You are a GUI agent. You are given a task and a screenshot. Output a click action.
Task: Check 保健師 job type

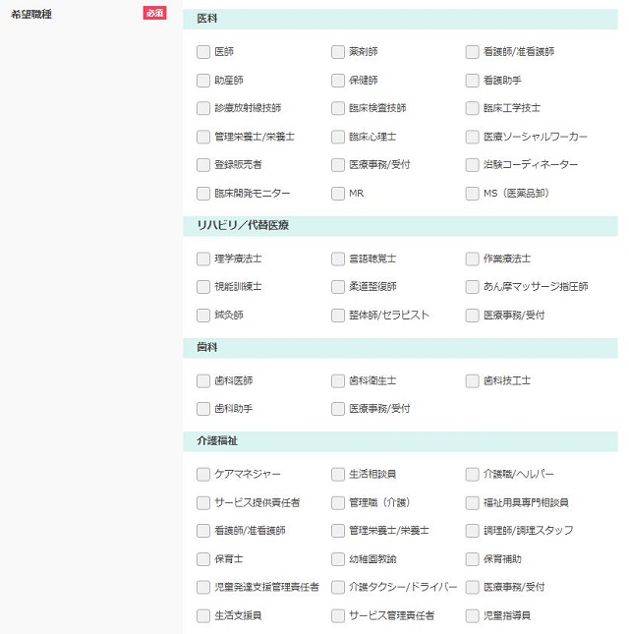(337, 80)
